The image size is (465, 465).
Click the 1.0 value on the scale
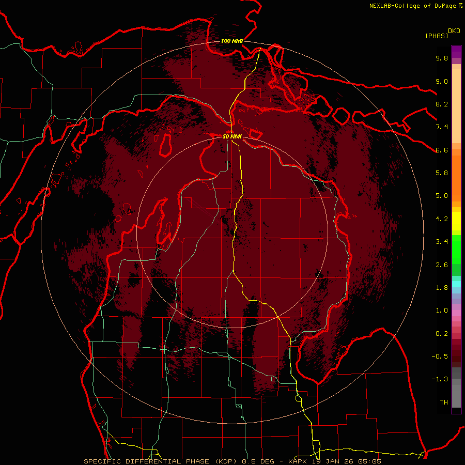[442, 311]
